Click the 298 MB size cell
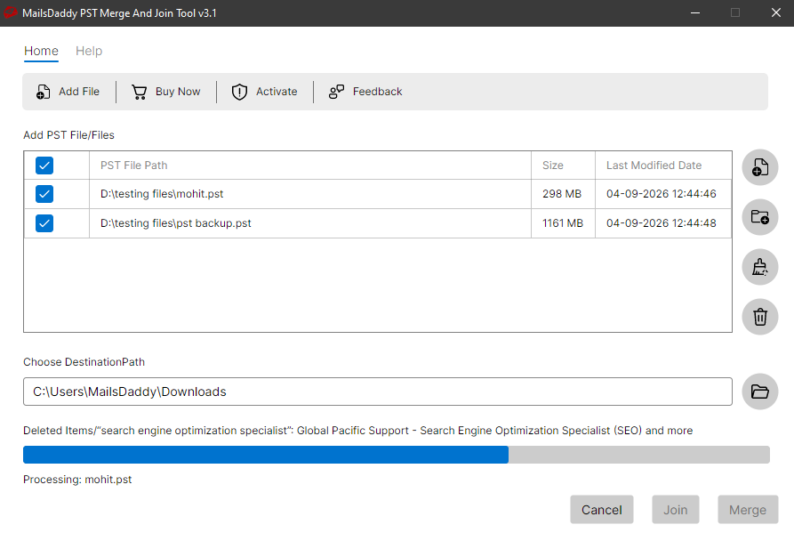 [563, 194]
